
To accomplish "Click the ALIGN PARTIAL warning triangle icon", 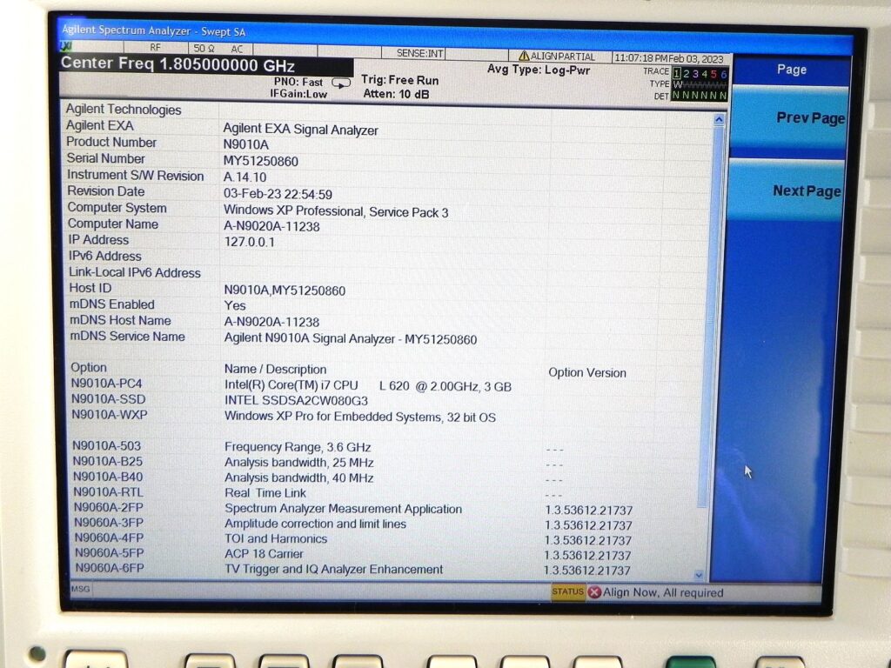I will (x=523, y=56).
